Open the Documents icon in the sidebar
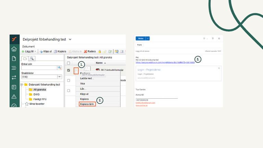The width and height of the screenshot is (263, 148). (x=14, y=59)
